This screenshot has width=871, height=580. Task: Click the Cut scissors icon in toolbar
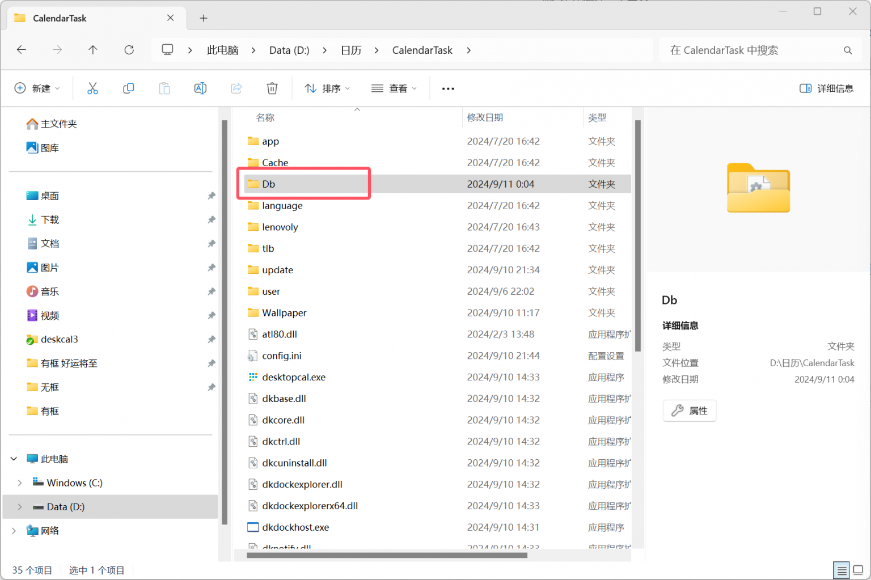pos(92,88)
